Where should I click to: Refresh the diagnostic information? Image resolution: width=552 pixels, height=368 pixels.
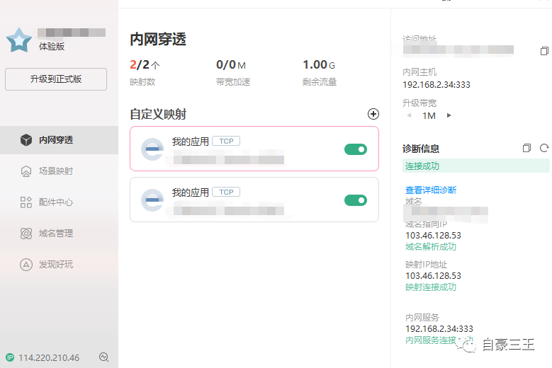[544, 148]
